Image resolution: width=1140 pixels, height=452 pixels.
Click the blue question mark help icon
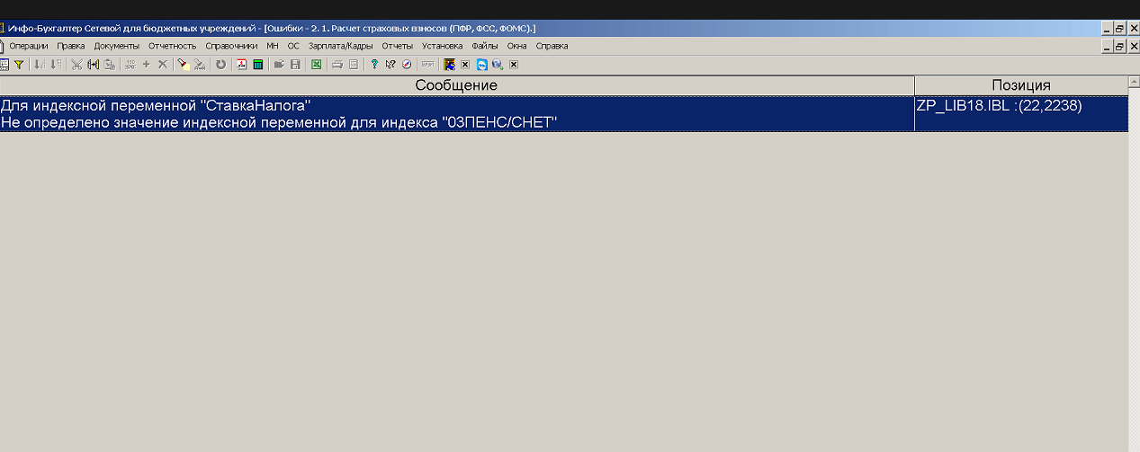374,65
